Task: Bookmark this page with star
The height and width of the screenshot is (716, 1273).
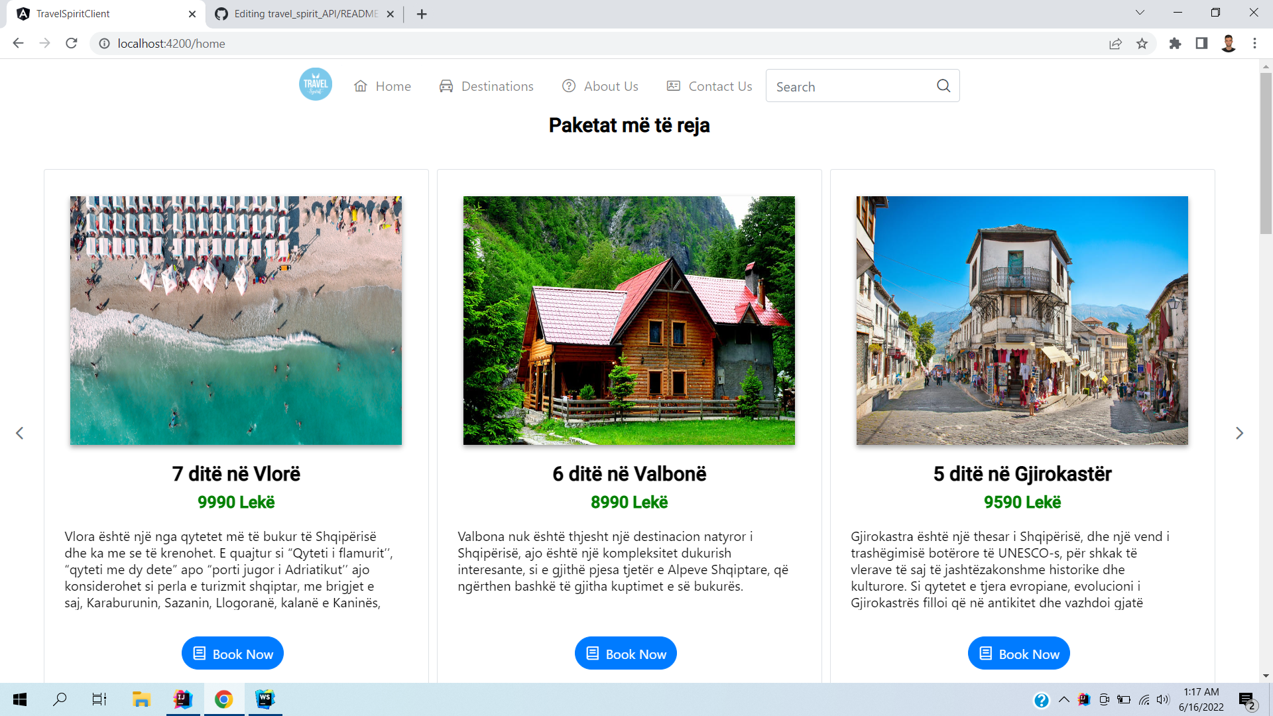Action: [1142, 44]
